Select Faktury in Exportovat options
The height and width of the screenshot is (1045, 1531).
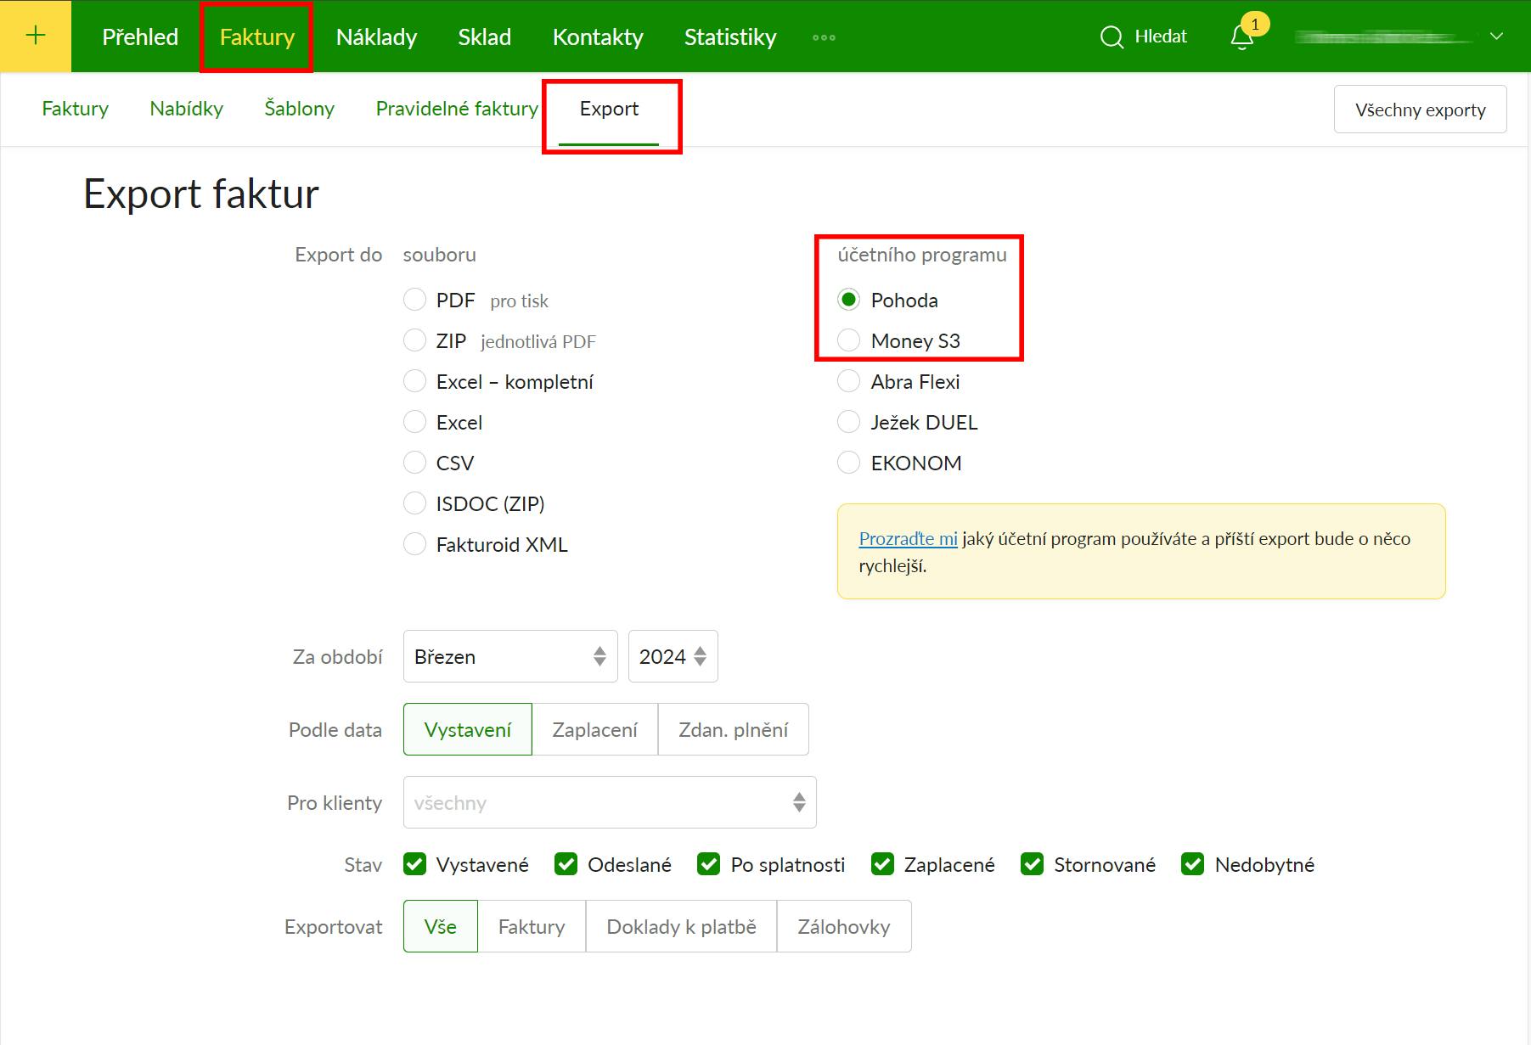(x=532, y=926)
